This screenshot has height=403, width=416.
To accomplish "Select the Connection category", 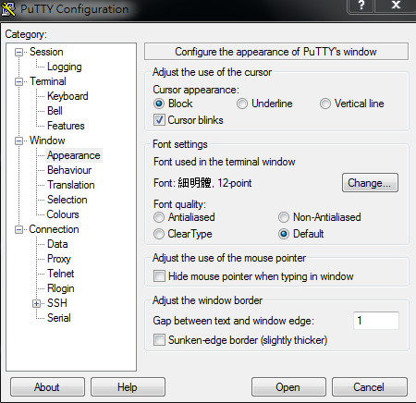I will 54,229.
